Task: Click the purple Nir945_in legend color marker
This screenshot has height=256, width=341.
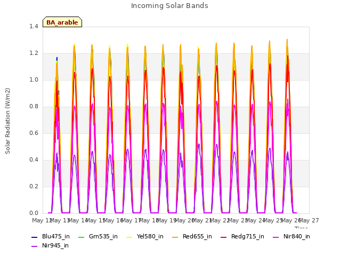Action: 34,246
